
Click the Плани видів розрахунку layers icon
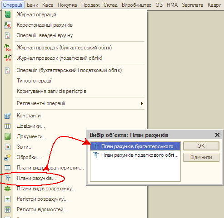7,189
